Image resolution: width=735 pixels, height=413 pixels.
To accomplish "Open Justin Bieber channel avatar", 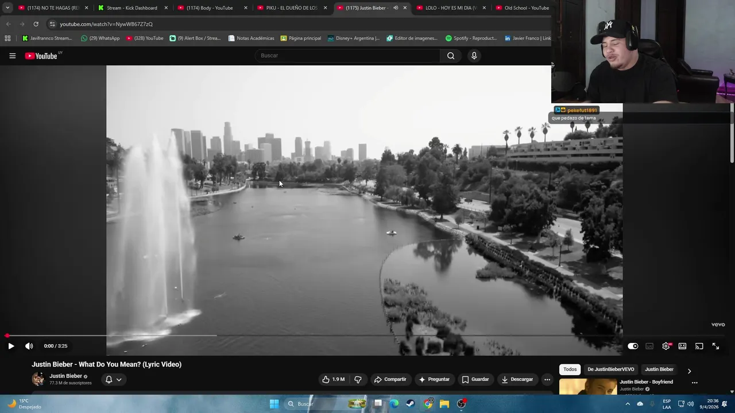I will (x=38, y=379).
